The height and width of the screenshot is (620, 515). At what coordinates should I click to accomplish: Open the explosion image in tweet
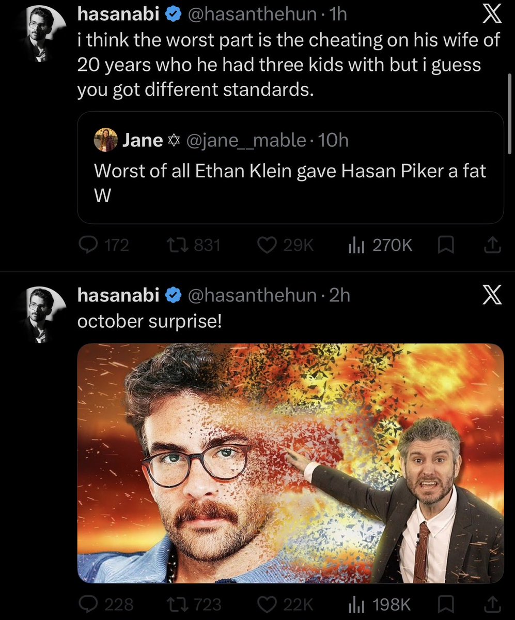point(290,463)
